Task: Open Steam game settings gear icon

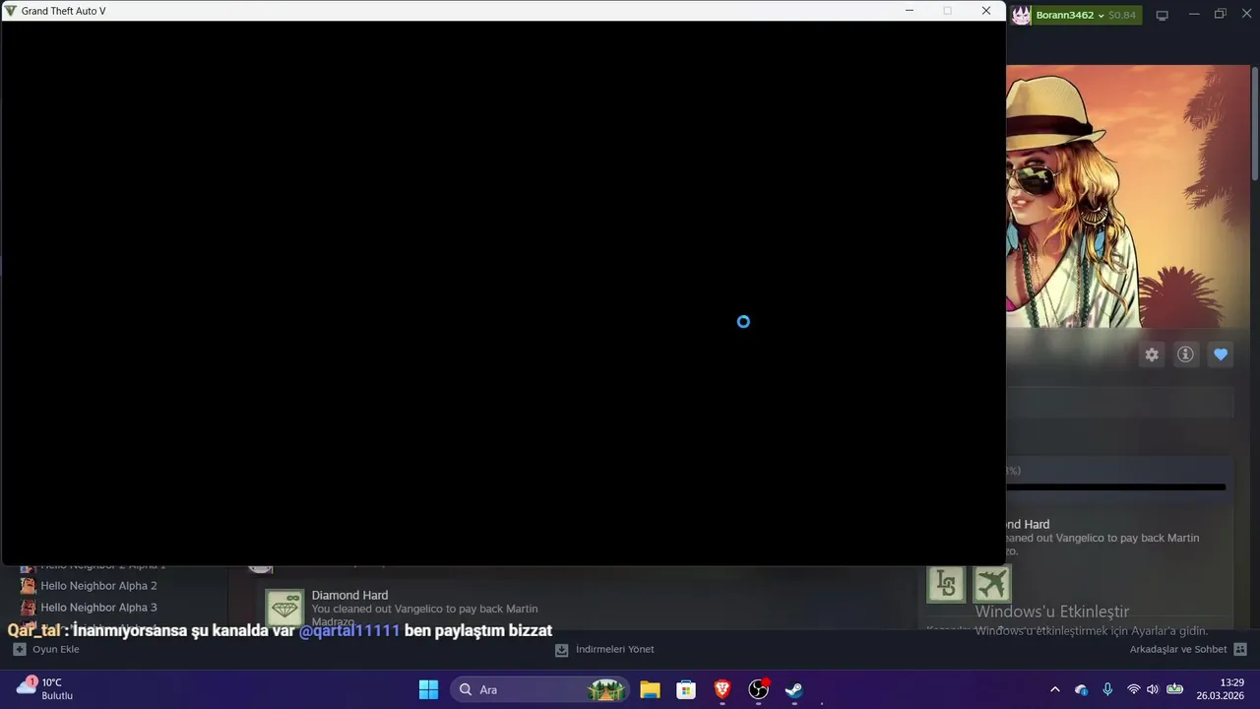Action: point(1152,354)
